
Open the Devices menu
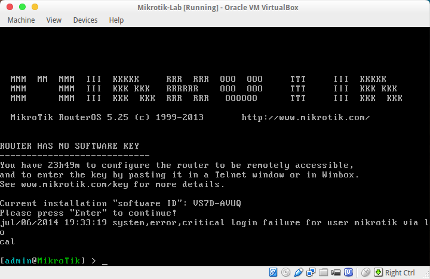point(85,20)
